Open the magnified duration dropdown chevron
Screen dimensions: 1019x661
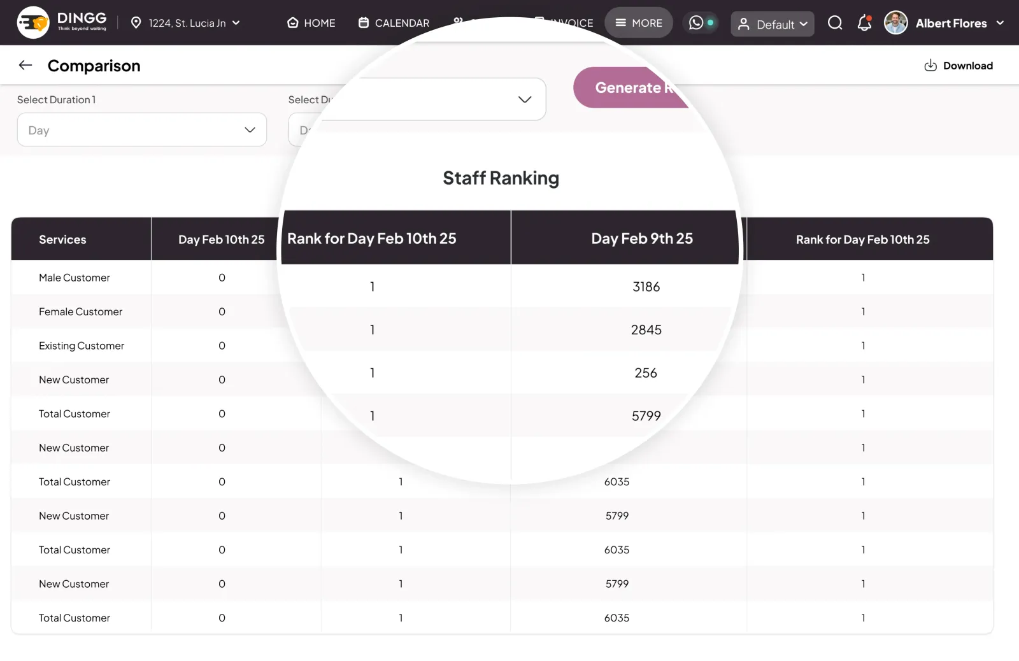[x=525, y=99]
